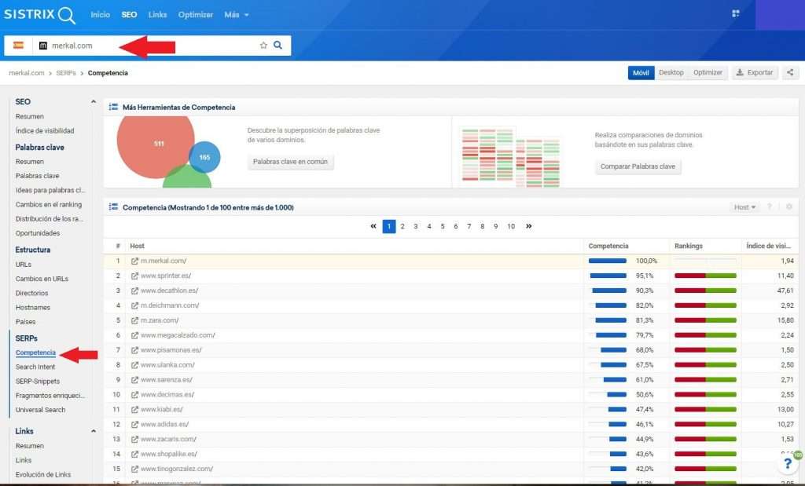Open Inicio in top navigation
The height and width of the screenshot is (486, 805).
point(100,15)
